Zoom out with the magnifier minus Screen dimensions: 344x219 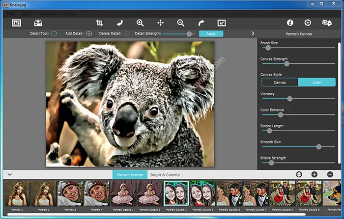(x=180, y=23)
